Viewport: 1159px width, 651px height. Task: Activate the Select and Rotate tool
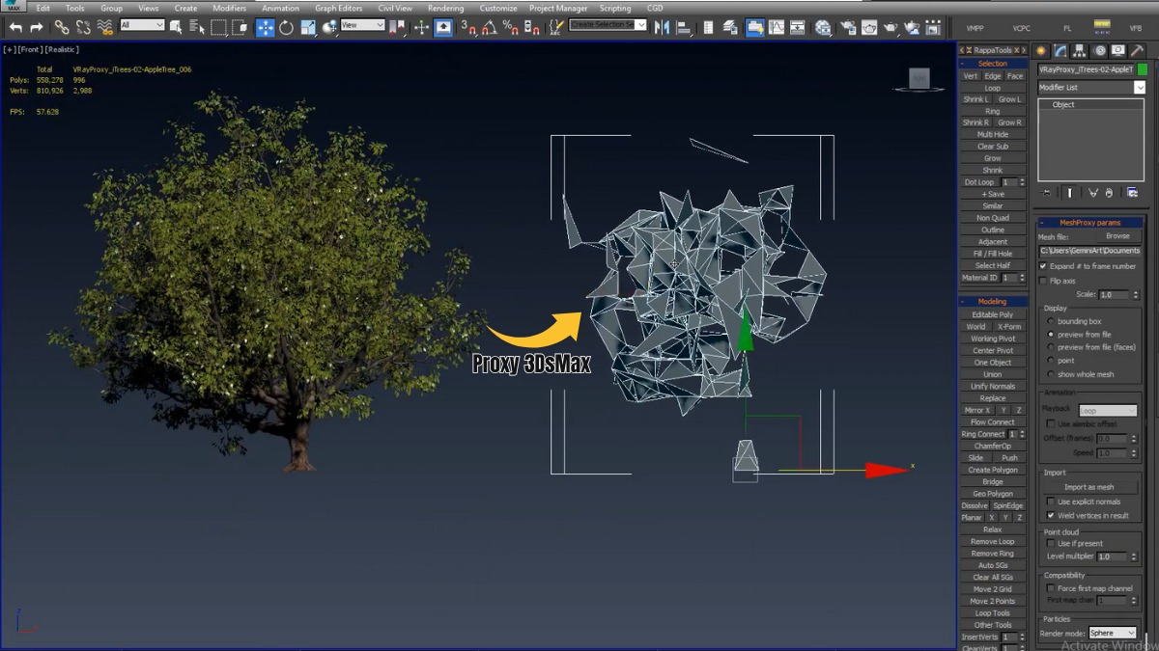287,27
